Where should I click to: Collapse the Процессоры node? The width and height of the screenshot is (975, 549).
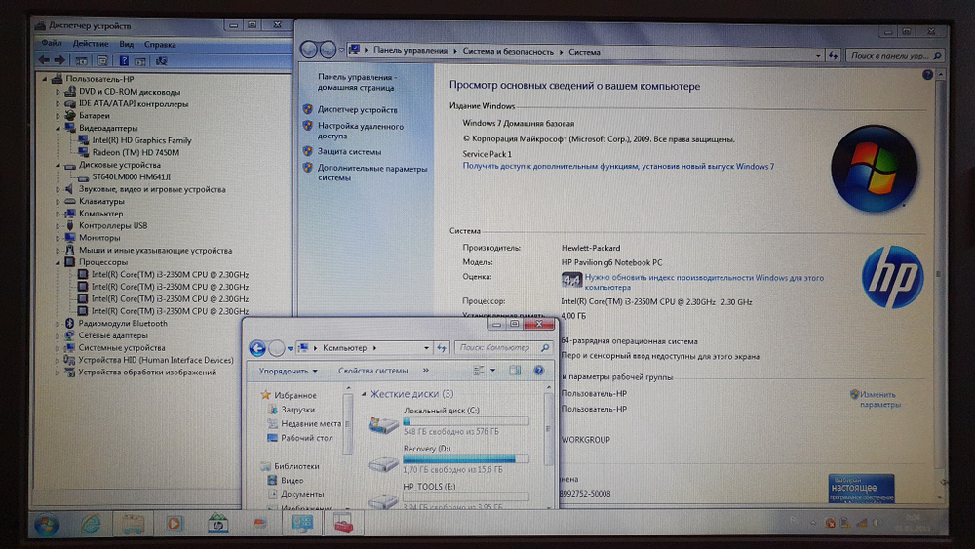(58, 262)
